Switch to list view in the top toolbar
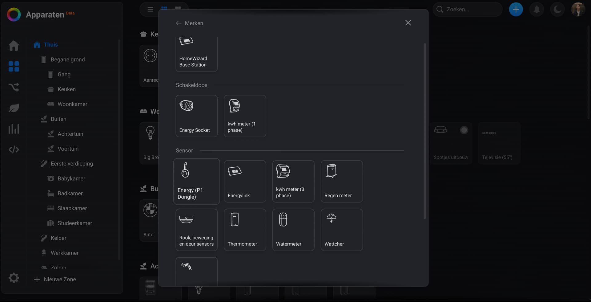This screenshot has height=302, width=591. [x=150, y=9]
